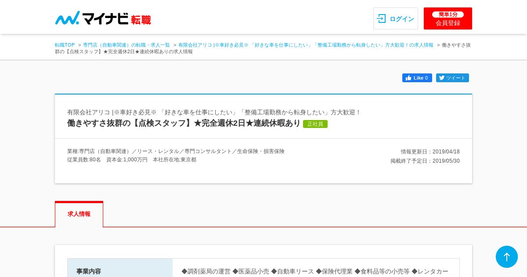Viewport: 527px width, 277px height.
Task: Open the 有限会社アリコ breadcrumb link
Action: [306, 45]
